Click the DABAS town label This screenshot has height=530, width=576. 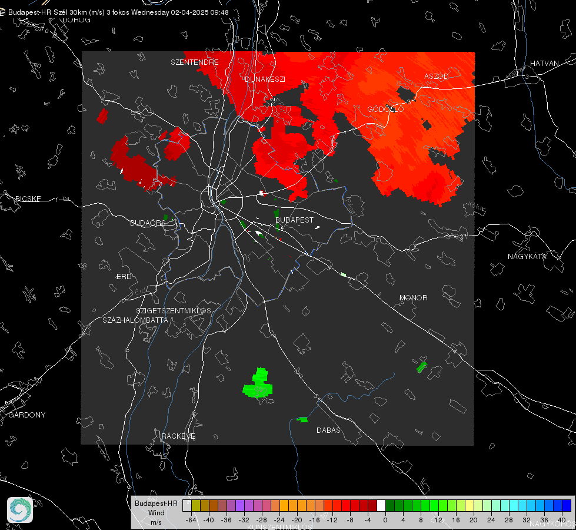coord(329,430)
